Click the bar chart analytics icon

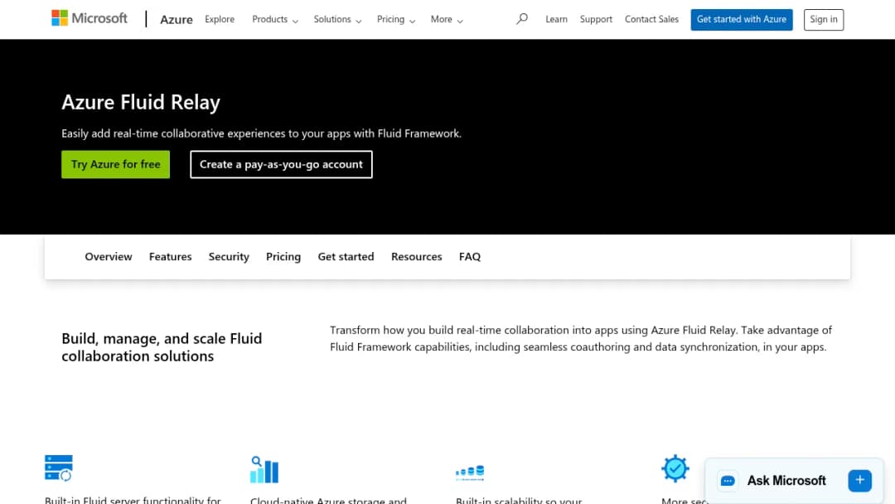(x=264, y=469)
